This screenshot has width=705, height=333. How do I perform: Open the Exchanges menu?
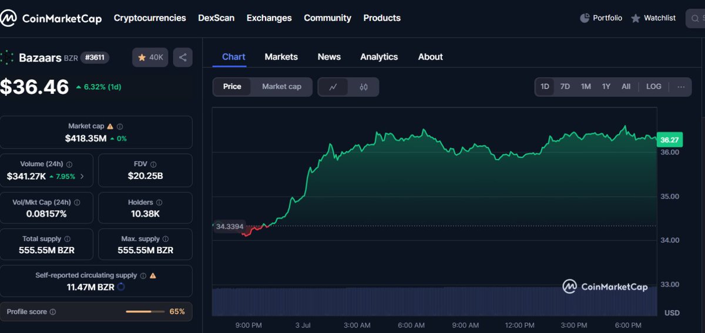click(x=269, y=18)
